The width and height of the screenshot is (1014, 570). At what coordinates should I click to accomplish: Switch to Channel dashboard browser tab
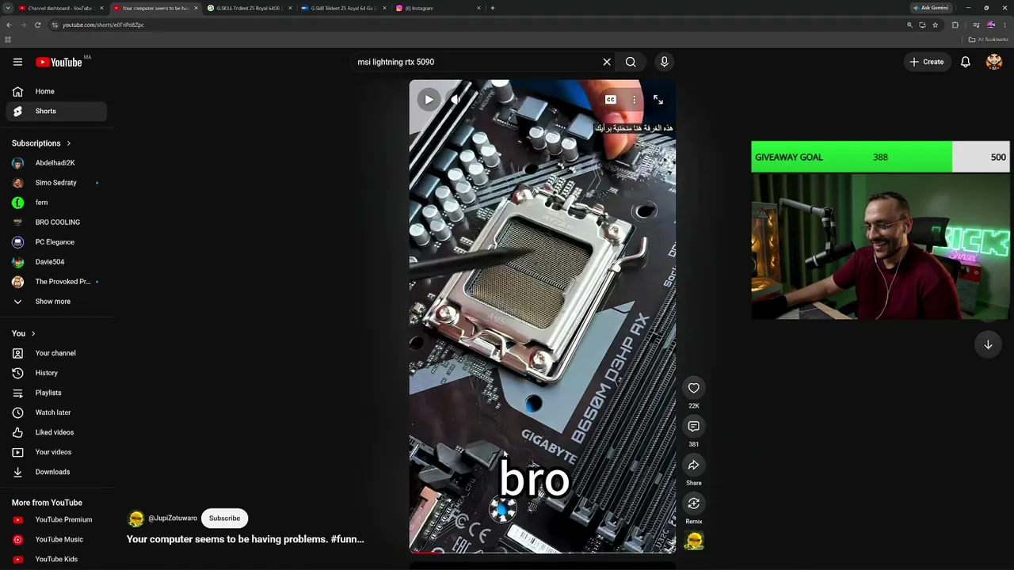point(60,8)
